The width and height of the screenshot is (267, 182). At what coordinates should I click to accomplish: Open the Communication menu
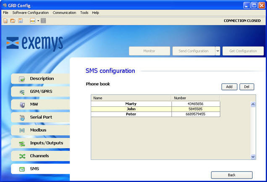pyautogui.click(x=64, y=13)
